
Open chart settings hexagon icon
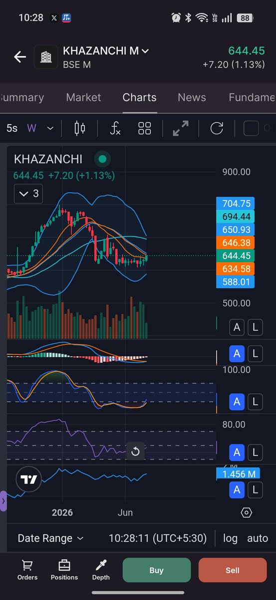click(x=246, y=512)
